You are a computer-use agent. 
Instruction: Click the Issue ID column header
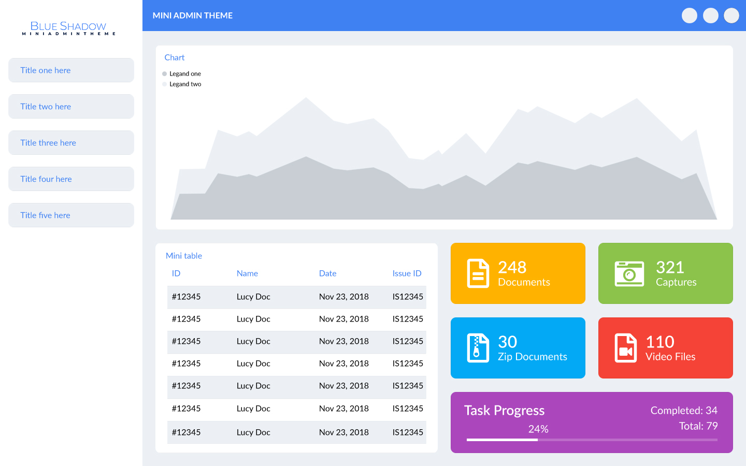pyautogui.click(x=407, y=273)
